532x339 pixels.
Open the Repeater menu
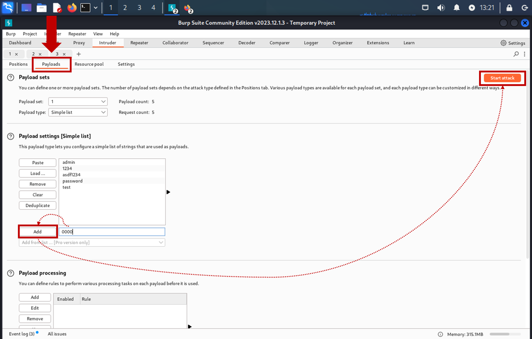click(77, 34)
